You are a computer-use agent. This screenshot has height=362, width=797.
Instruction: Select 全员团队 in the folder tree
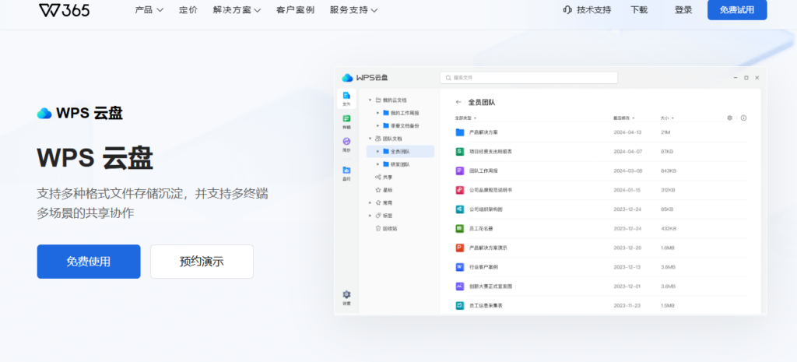coord(400,152)
